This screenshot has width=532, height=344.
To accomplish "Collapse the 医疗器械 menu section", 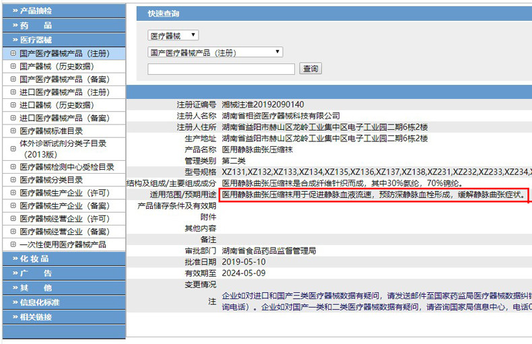I will (64, 40).
